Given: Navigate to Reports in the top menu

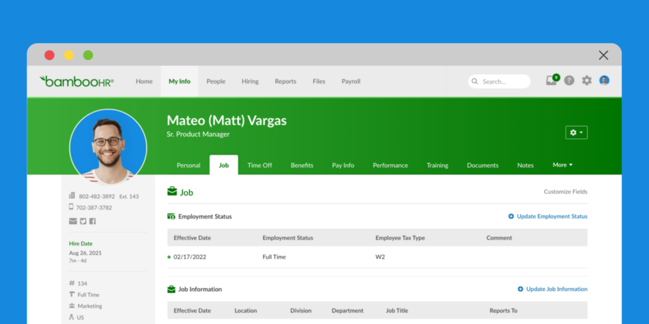Looking at the screenshot, I should [x=285, y=81].
